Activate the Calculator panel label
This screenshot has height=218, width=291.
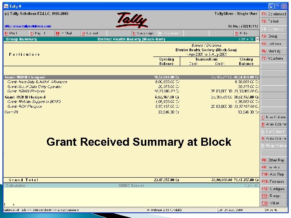click(16, 186)
